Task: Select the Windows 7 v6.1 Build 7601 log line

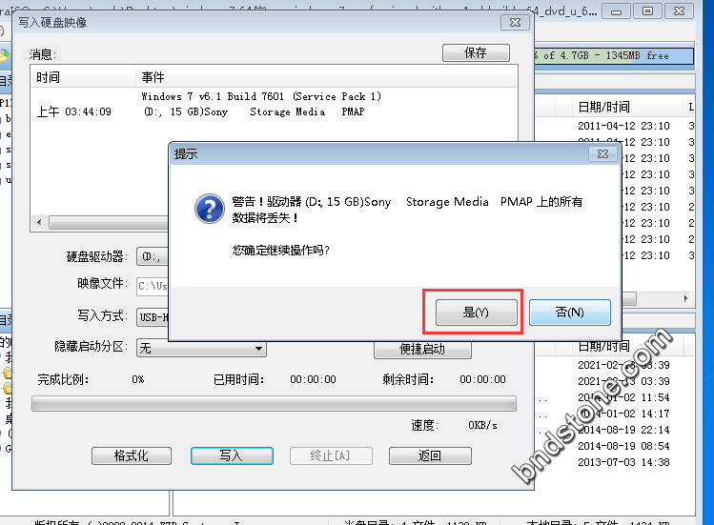Action: (x=261, y=96)
